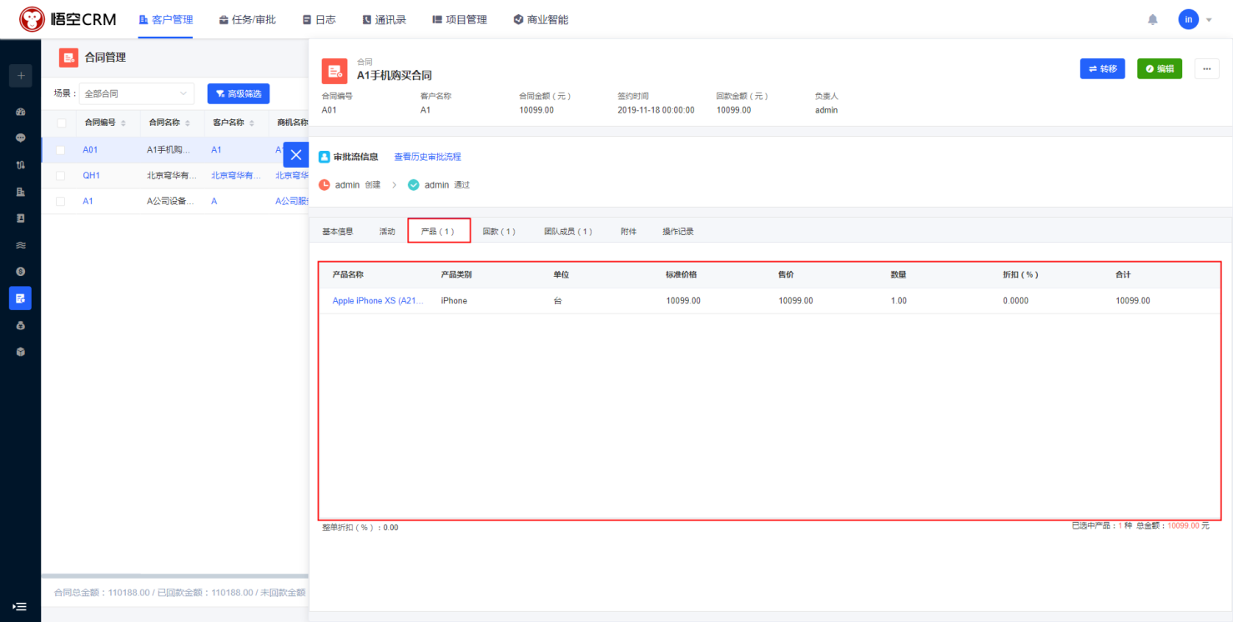Tick the checkbox for contract A01
1233x622 pixels.
tap(60, 150)
